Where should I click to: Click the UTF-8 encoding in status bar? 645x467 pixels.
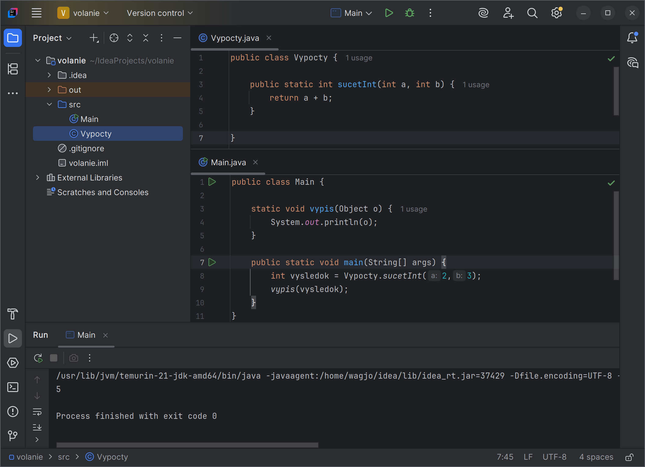coord(554,457)
